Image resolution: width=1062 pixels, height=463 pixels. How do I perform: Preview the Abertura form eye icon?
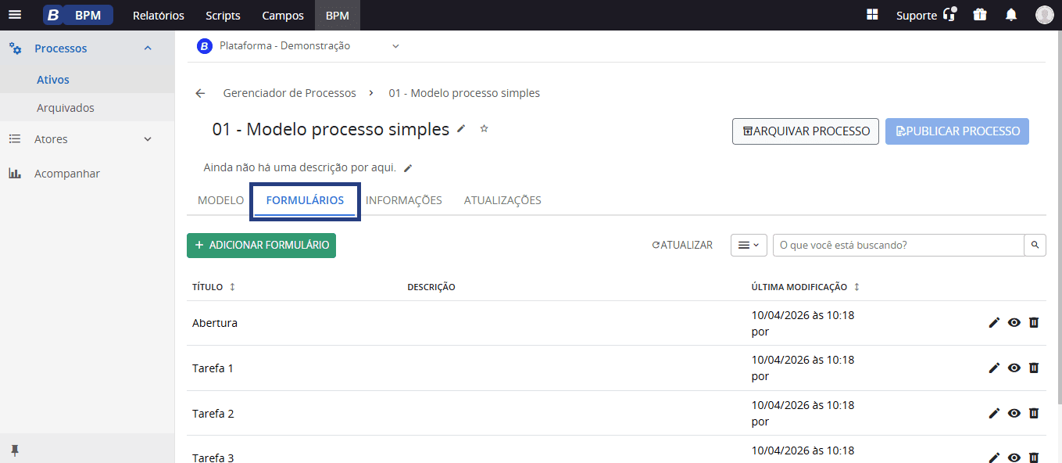coord(1014,322)
